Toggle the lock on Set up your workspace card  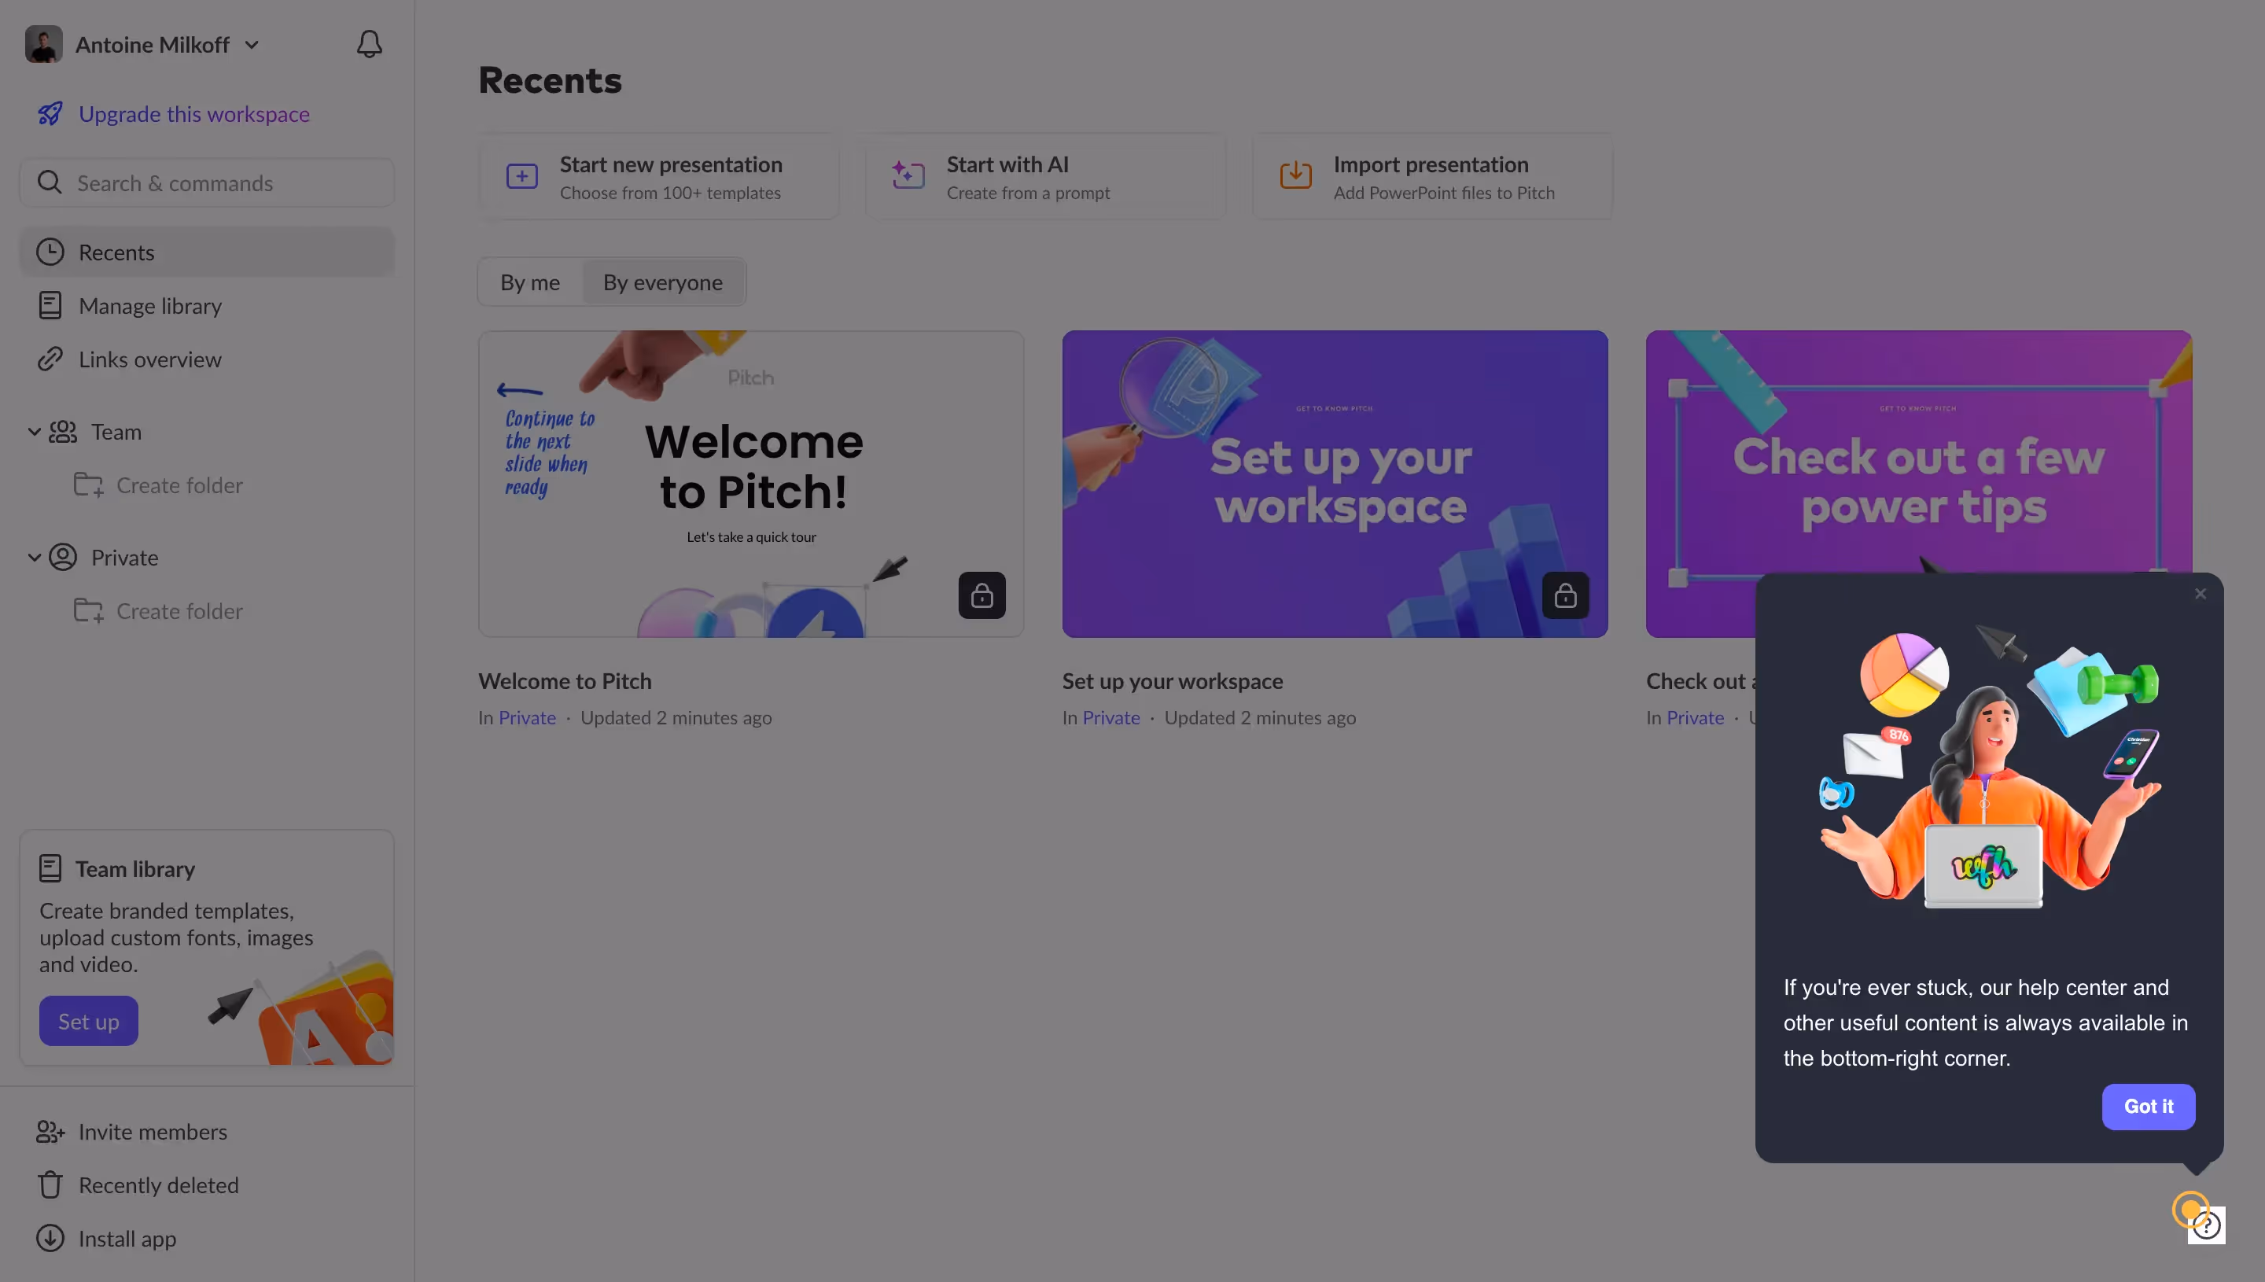tap(1566, 595)
